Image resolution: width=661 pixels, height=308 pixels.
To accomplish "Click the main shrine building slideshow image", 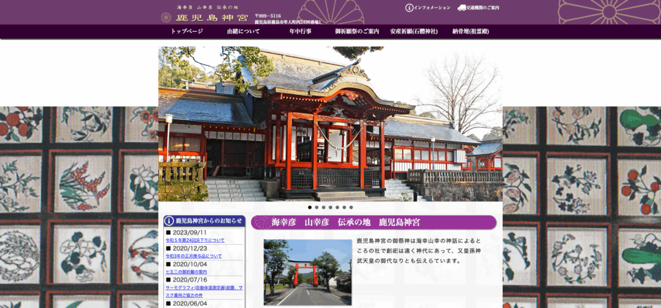I will pos(330,123).
